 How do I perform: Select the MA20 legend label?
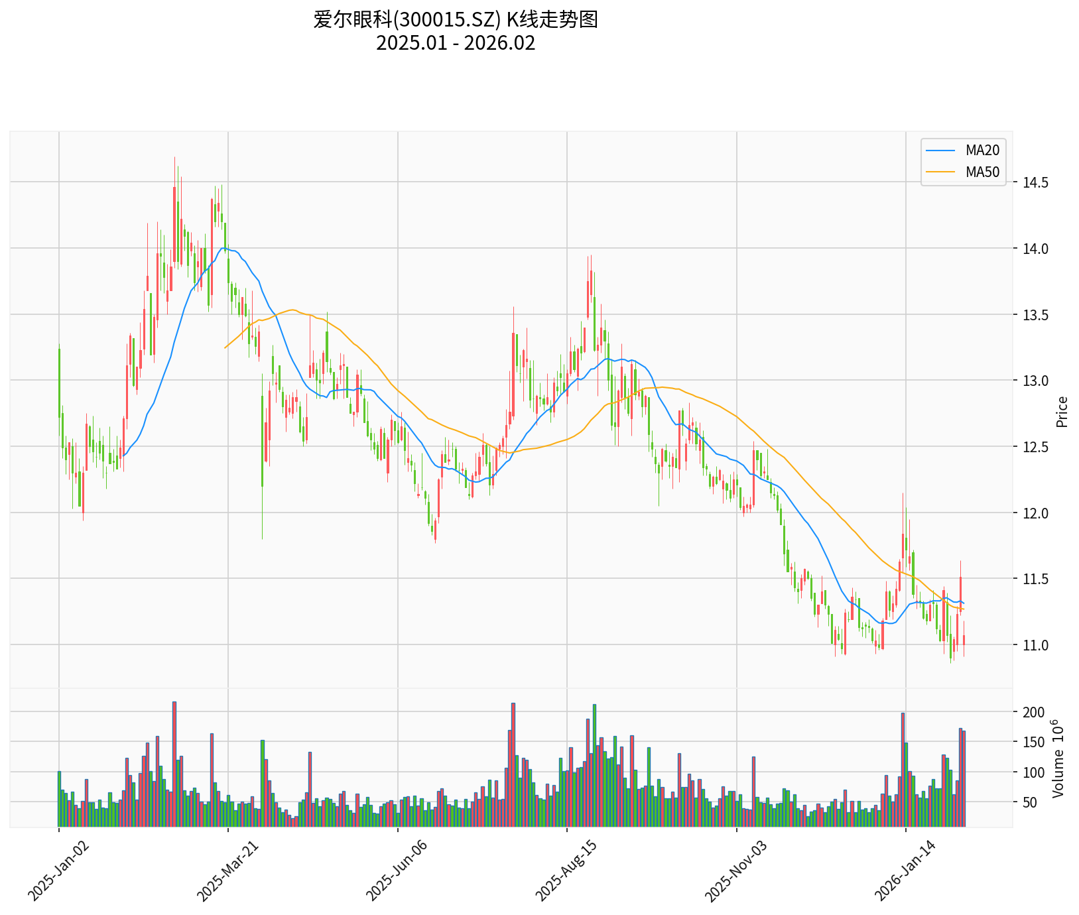click(982, 151)
